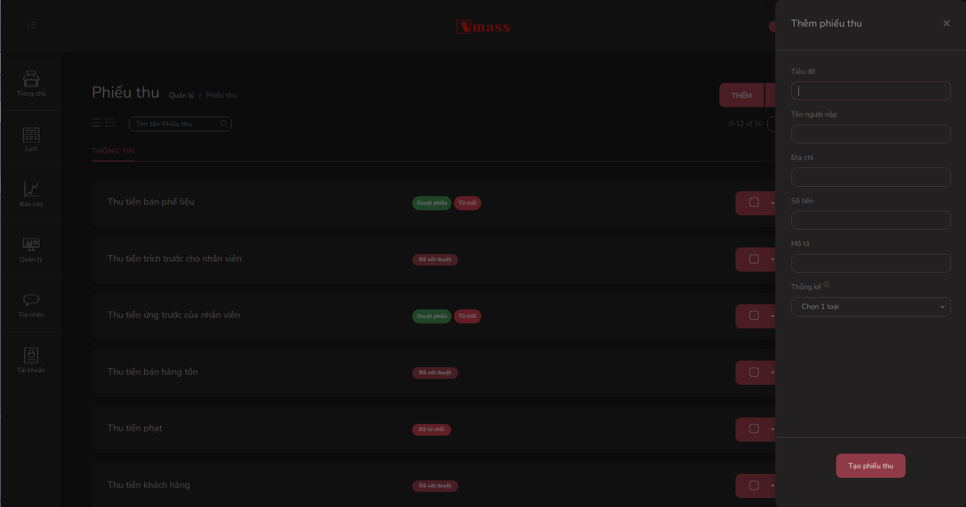Click the search magnifier in Phiếu thu search
The image size is (966, 507).
point(224,124)
